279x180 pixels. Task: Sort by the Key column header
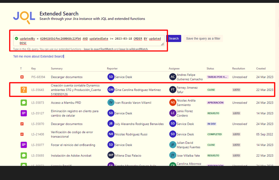tap(34, 69)
